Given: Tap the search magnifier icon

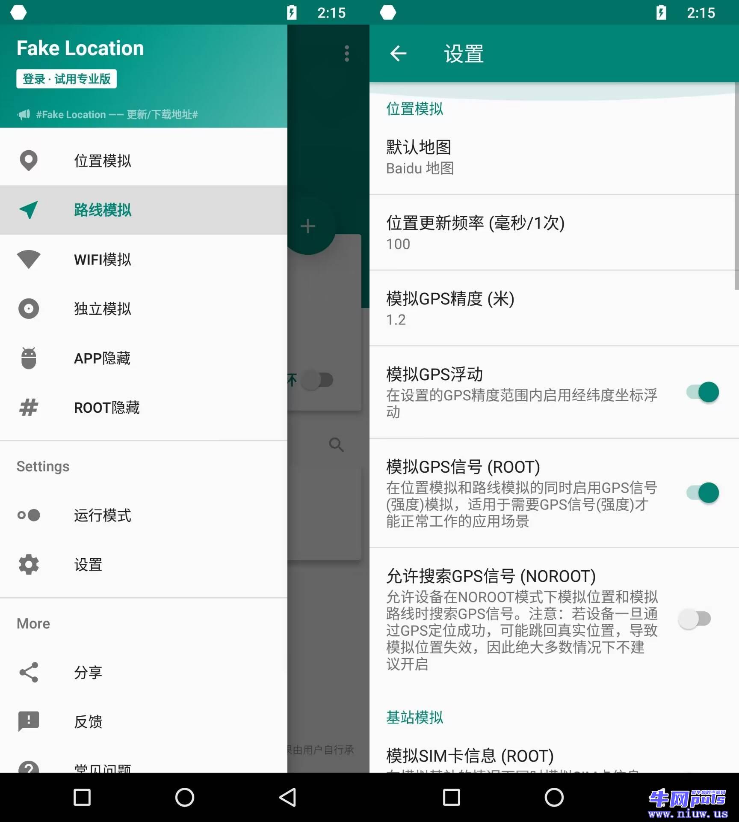Looking at the screenshot, I should 337,445.
